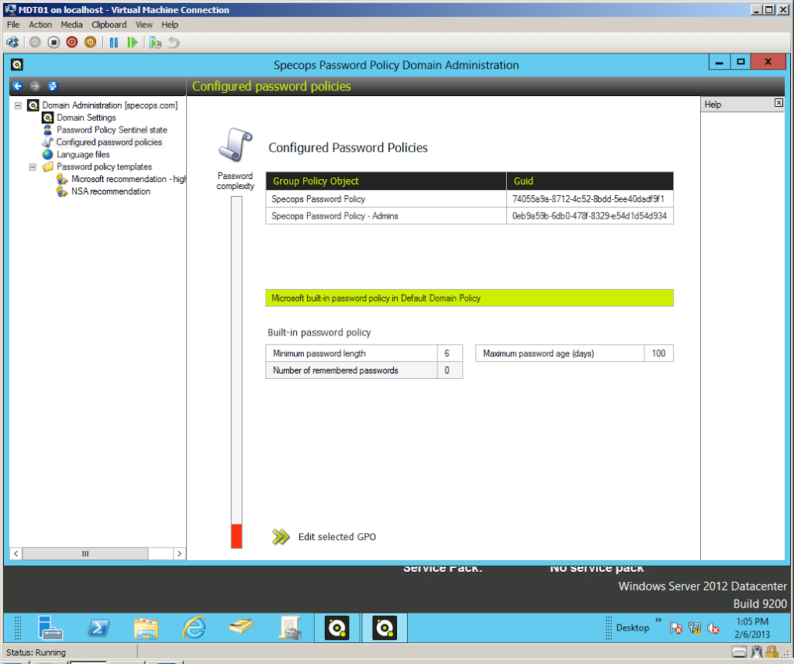Click the tree scrollbar's right arrow
The height and width of the screenshot is (664, 794).
(x=179, y=554)
